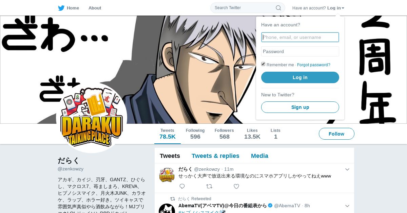Click the AbemaTV avatar icon

pos(167,208)
